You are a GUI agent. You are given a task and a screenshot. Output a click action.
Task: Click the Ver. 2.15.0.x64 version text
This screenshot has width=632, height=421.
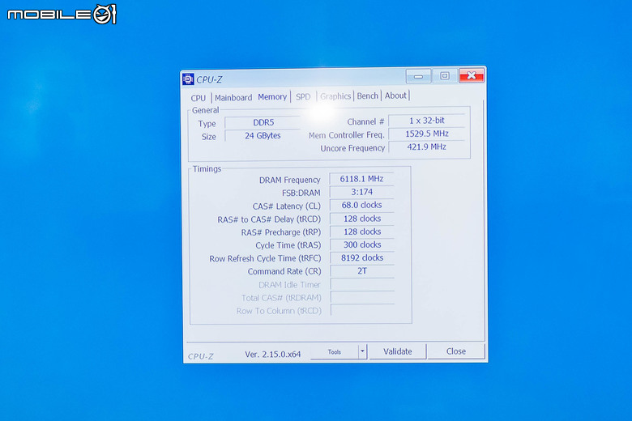272,355
